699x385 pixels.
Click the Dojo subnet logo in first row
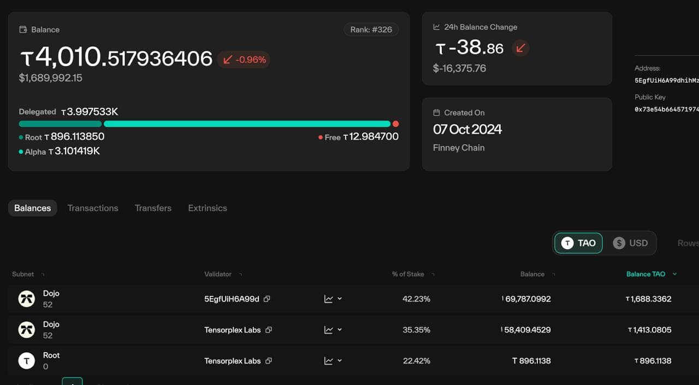26,299
